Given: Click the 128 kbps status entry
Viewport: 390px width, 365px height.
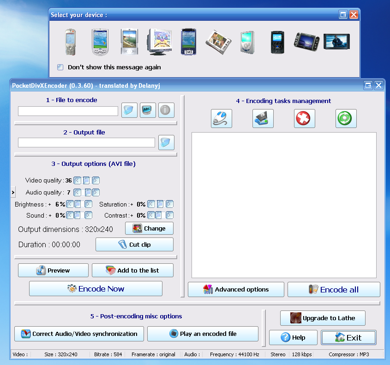Looking at the screenshot, I should (302, 354).
